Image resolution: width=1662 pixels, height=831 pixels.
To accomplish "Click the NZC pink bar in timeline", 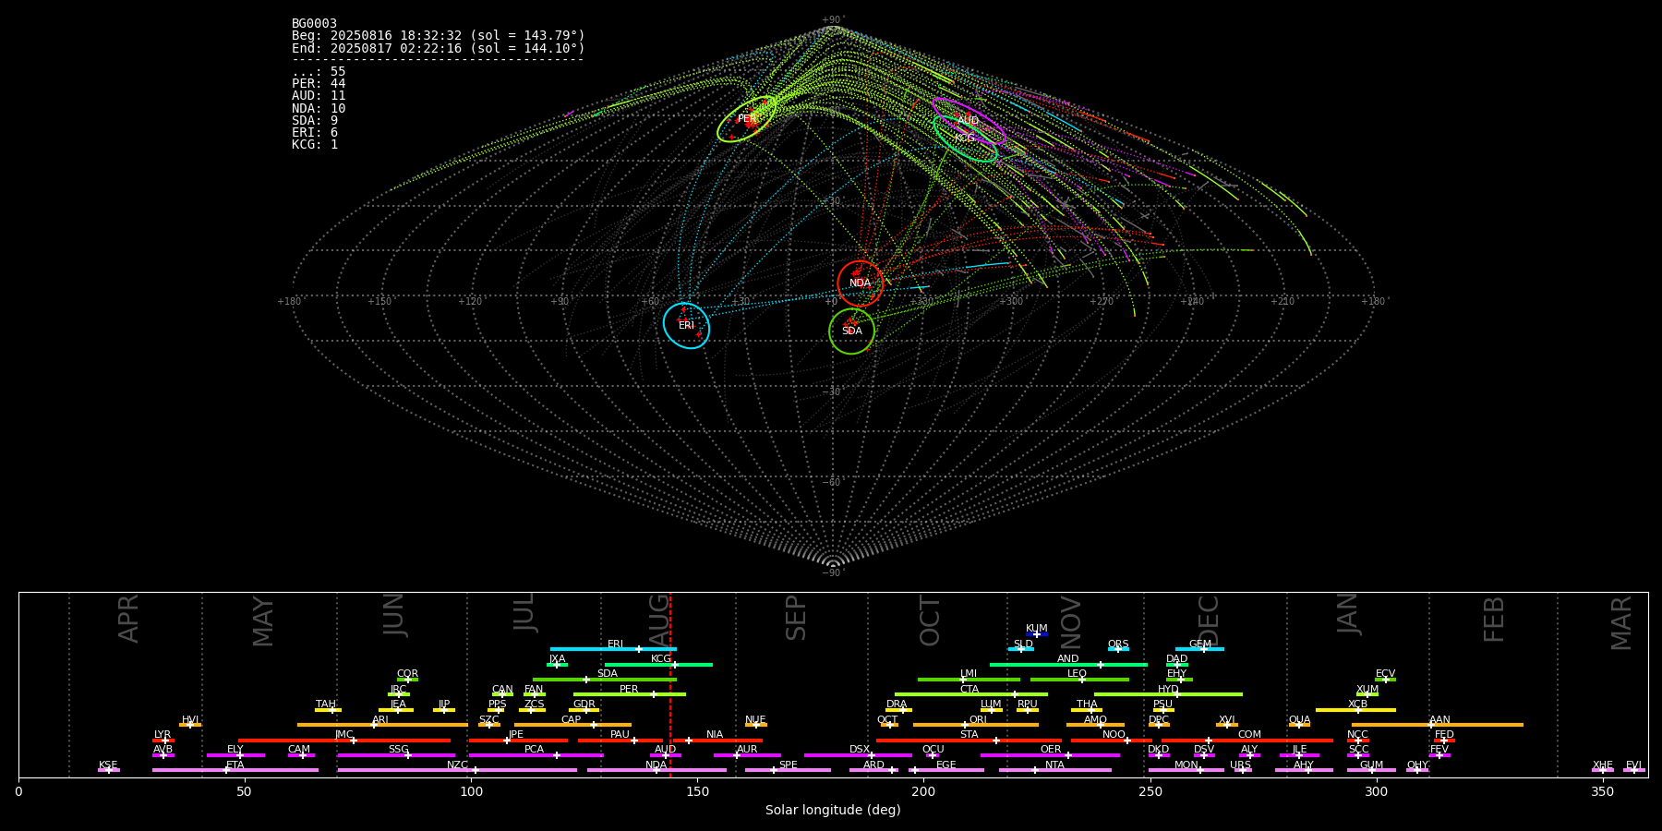I will click(457, 770).
